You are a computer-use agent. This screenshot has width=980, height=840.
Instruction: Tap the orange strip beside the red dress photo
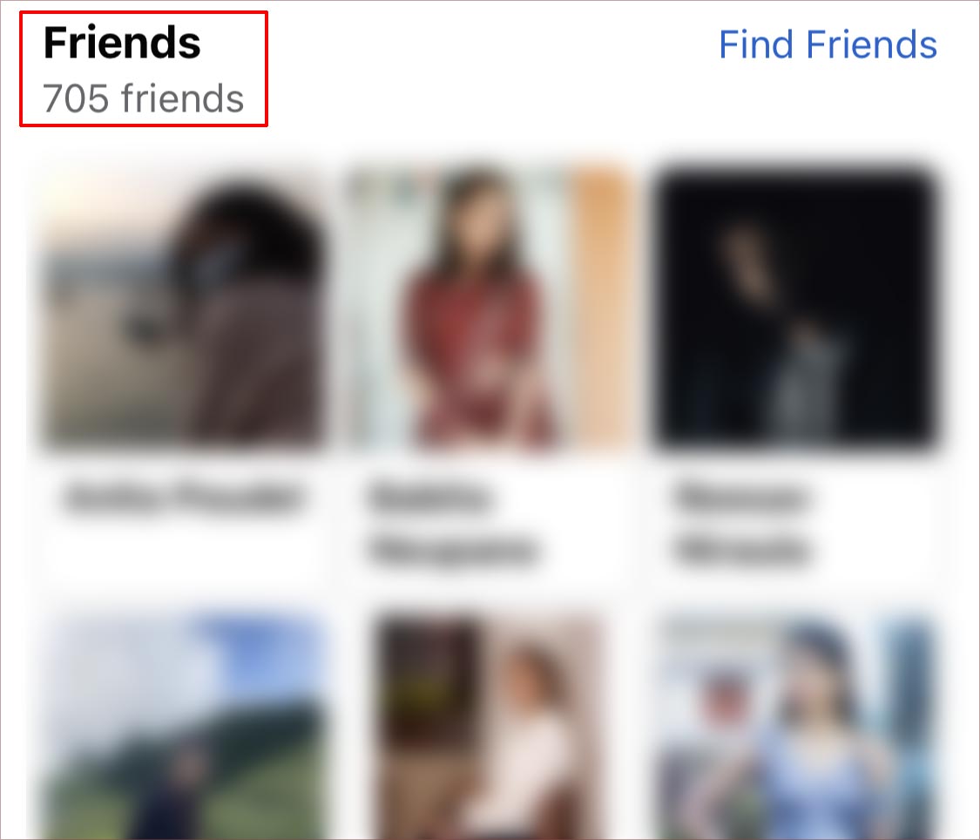[x=601, y=308]
